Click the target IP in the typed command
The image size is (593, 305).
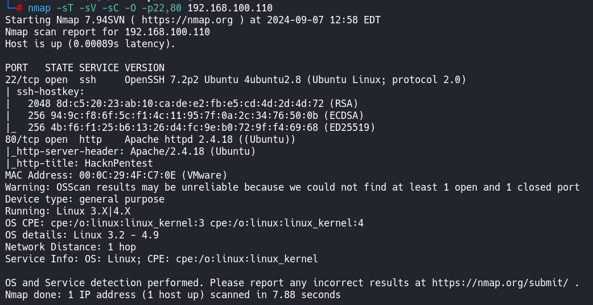point(229,8)
